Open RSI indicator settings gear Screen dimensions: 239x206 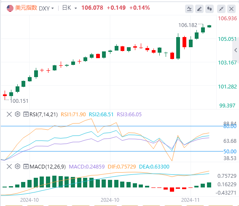click(18, 114)
